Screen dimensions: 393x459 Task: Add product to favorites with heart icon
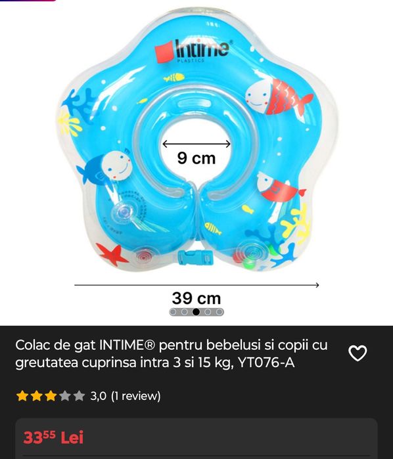[x=358, y=353]
